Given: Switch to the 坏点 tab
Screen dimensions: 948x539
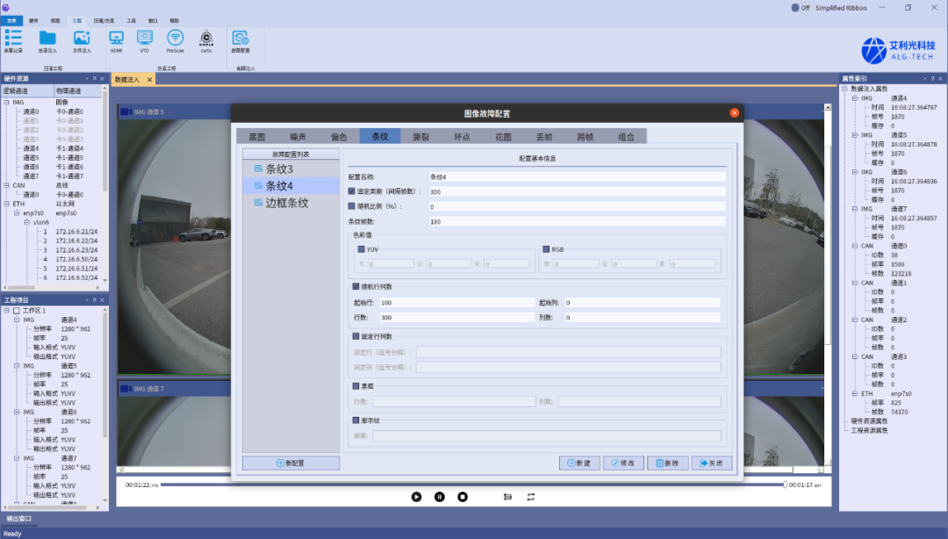Looking at the screenshot, I should tap(462, 137).
